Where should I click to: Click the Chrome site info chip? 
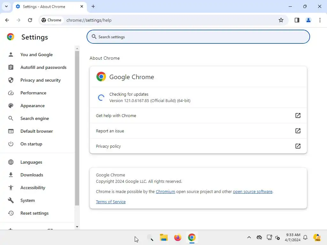pos(51,20)
